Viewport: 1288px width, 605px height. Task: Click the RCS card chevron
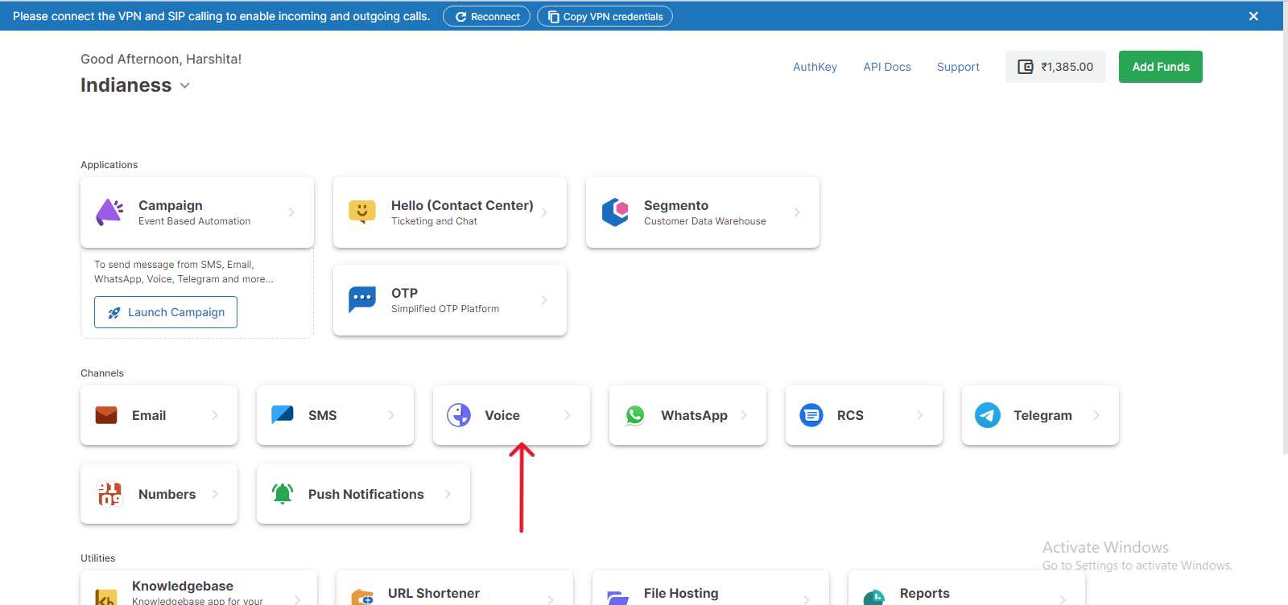(x=920, y=415)
